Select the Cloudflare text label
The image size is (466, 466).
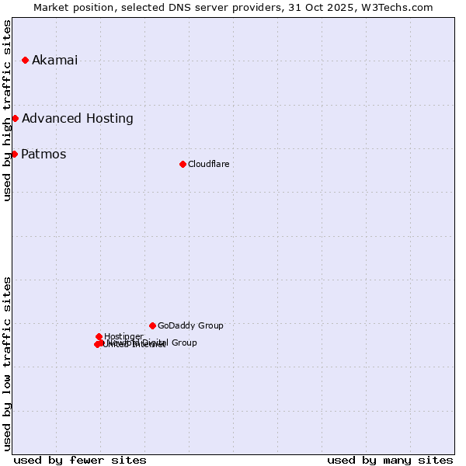(x=208, y=164)
